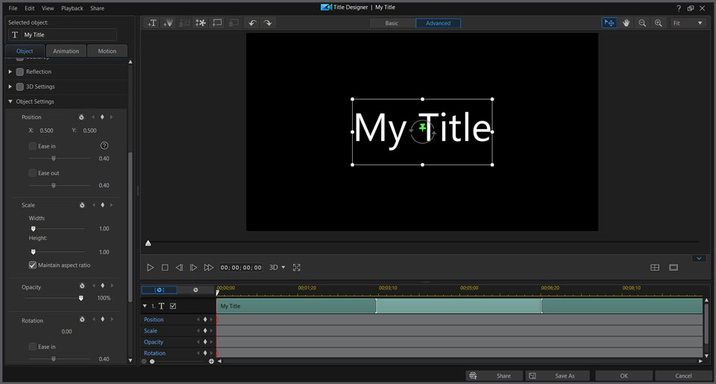Click the redo arrow in toolbar
The image size is (716, 384).
pos(268,23)
